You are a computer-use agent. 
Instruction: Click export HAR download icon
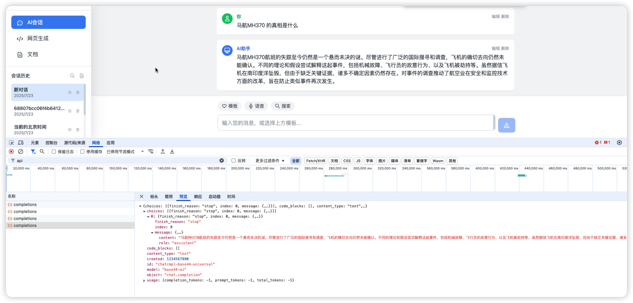(172, 151)
